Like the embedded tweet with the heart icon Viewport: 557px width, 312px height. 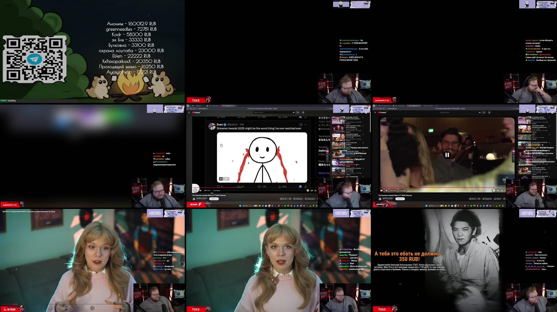pyautogui.click(x=259, y=187)
